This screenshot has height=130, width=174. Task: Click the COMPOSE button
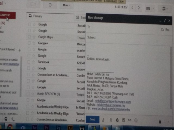click(7, 15)
